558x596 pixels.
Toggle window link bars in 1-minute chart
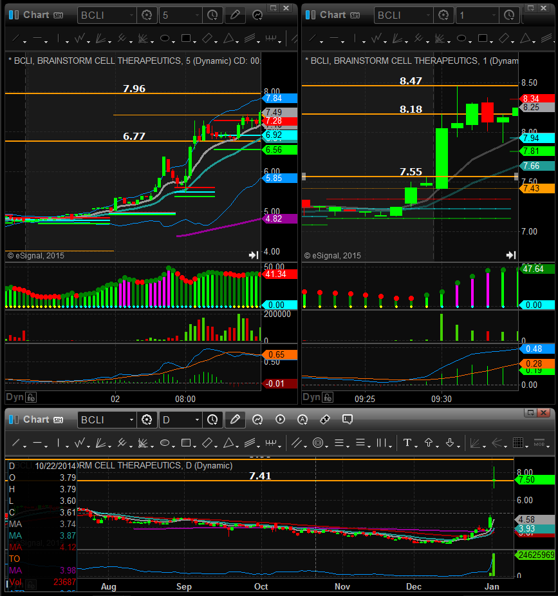pos(310,15)
